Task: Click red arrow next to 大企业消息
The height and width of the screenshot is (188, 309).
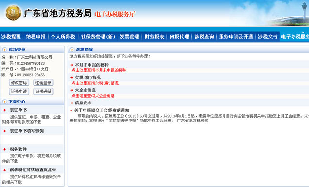Action: pyautogui.click(x=72, y=90)
